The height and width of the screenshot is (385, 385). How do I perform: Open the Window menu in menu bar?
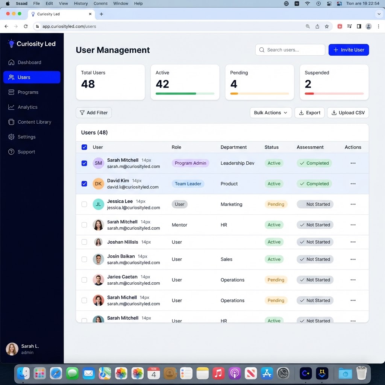[121, 3]
